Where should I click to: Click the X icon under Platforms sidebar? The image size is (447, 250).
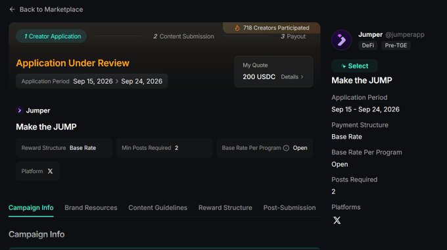(337, 220)
